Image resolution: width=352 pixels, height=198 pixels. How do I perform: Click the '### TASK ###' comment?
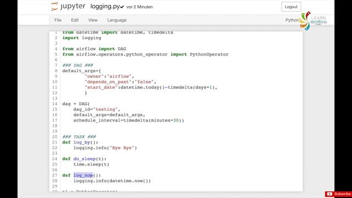79,137
